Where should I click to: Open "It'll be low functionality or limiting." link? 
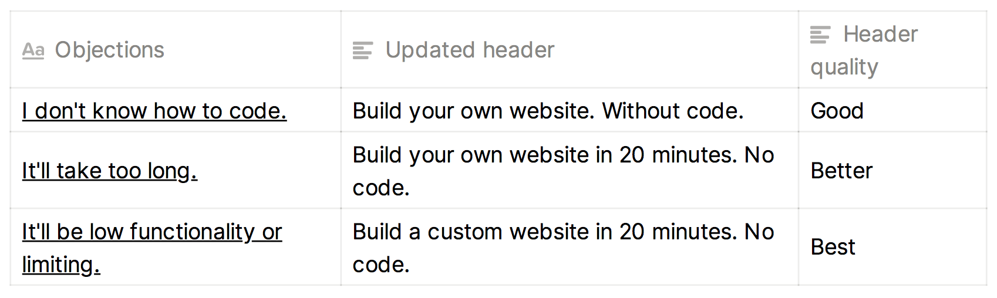(151, 232)
